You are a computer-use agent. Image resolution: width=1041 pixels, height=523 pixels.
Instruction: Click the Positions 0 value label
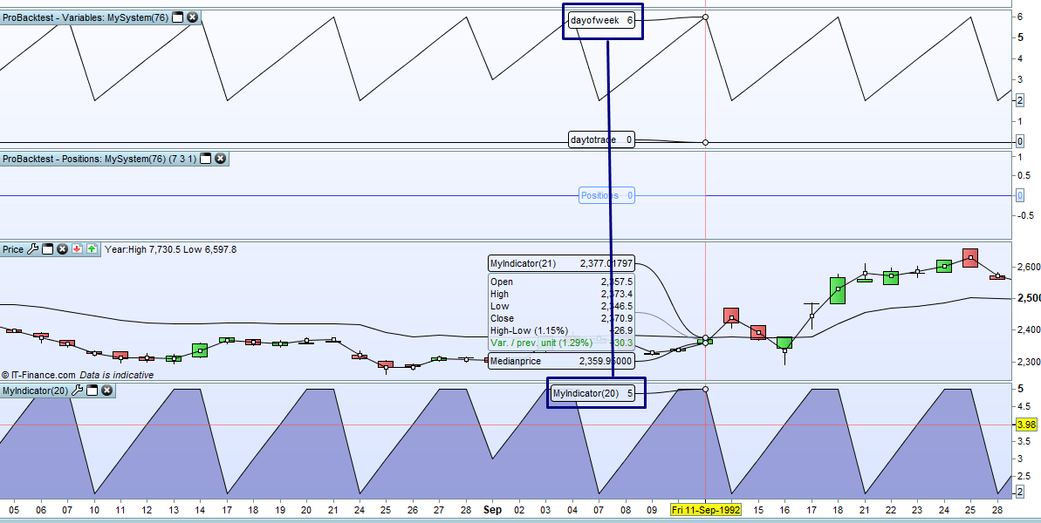pos(606,195)
